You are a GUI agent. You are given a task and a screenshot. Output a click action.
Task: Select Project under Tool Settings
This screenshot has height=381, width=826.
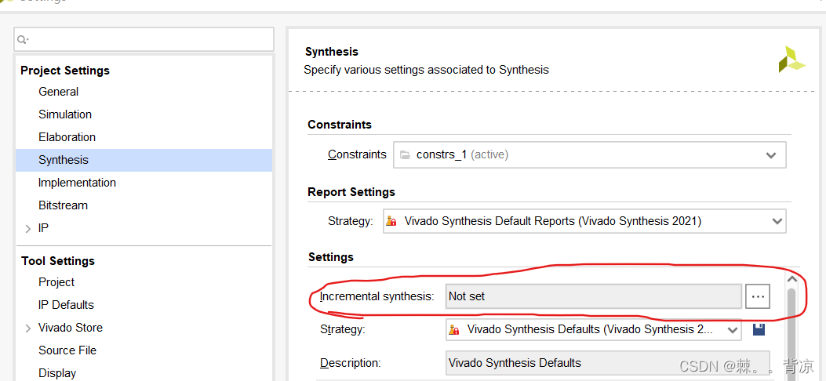56,282
